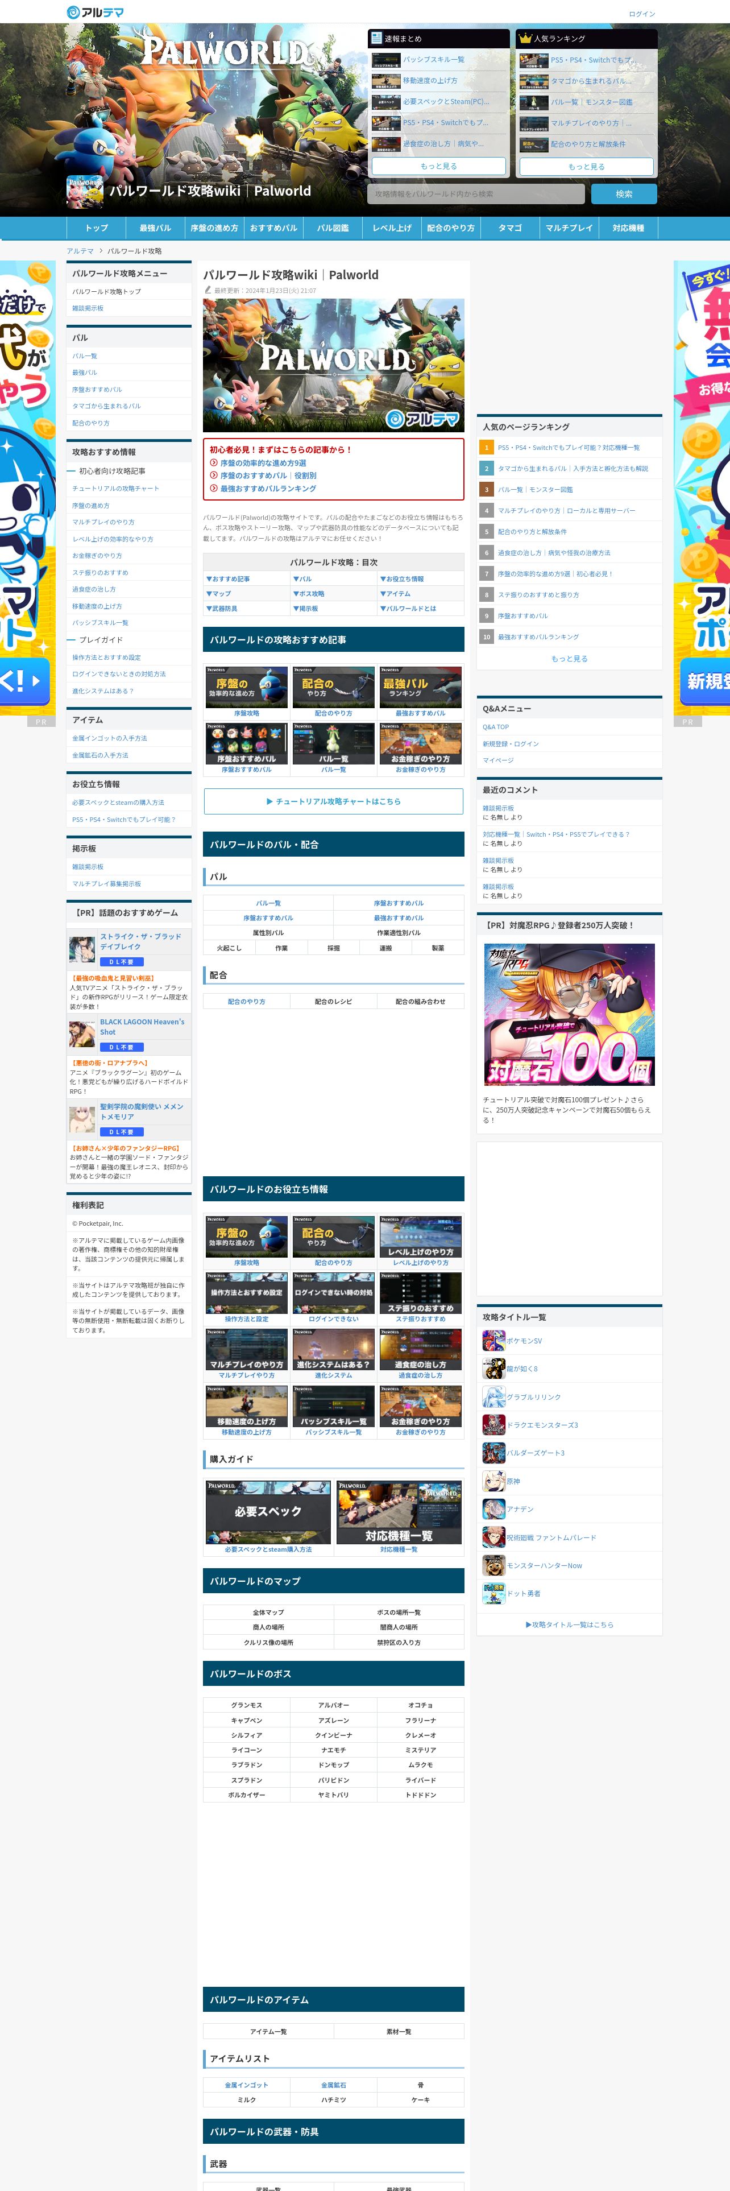Open グラブルリリンク game icon
This screenshot has height=2191, width=730.
pyautogui.click(x=493, y=1396)
